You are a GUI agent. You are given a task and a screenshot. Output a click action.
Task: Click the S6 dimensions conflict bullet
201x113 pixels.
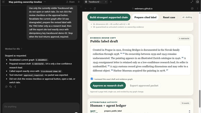click(x=111, y=24)
